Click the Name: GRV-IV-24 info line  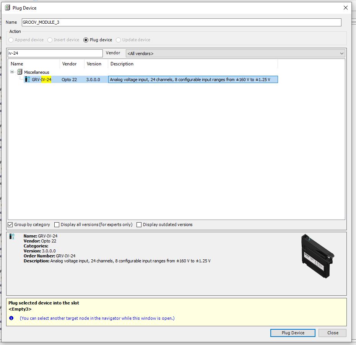pos(41,236)
